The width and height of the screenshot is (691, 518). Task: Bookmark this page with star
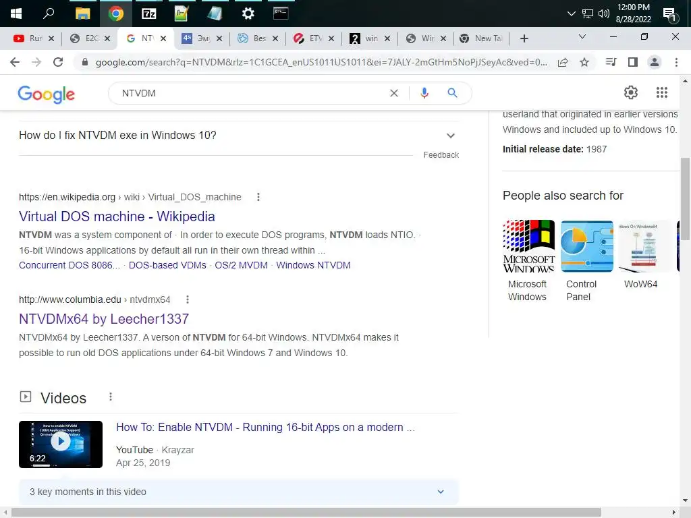click(584, 62)
